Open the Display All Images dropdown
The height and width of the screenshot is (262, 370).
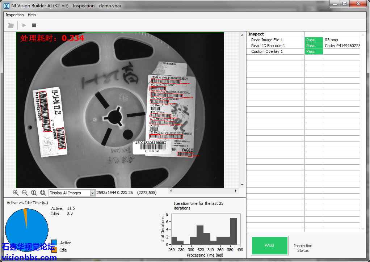93,193
